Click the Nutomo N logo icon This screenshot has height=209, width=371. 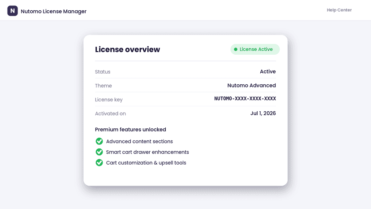coord(13,11)
